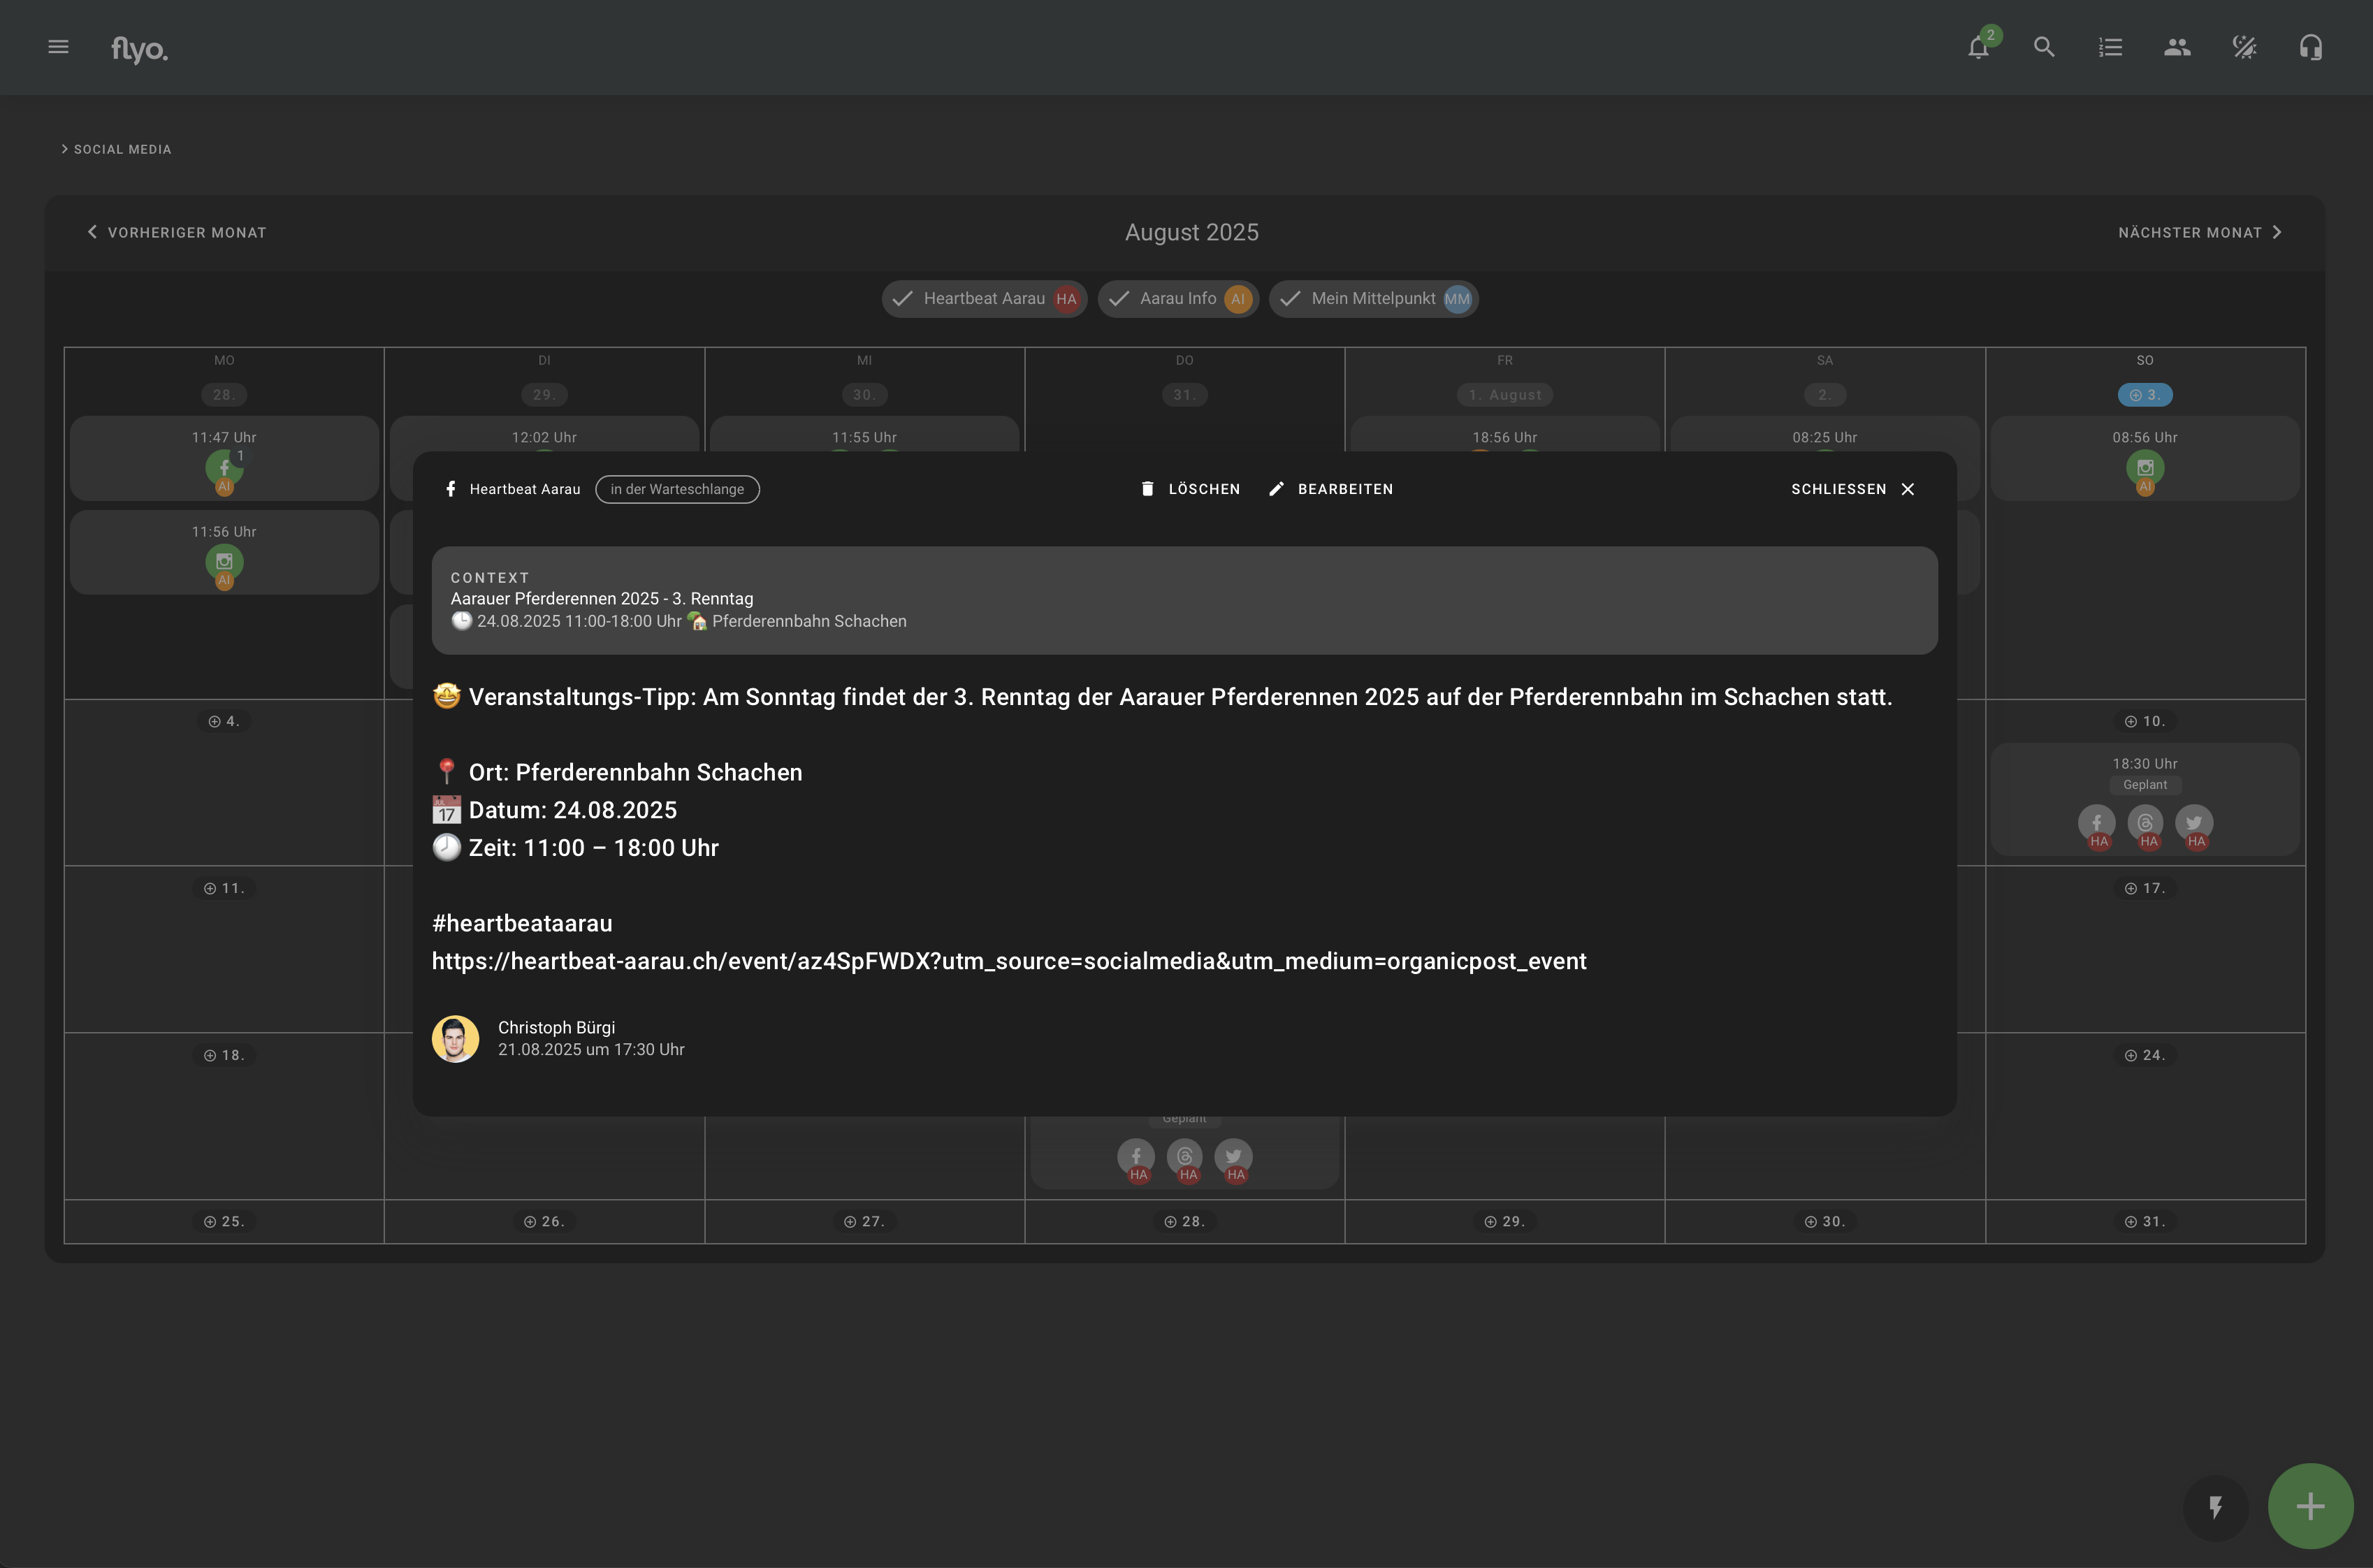Toggle the Aarau Info channel filter
This screenshot has height=1568, width=2373.
point(1178,299)
